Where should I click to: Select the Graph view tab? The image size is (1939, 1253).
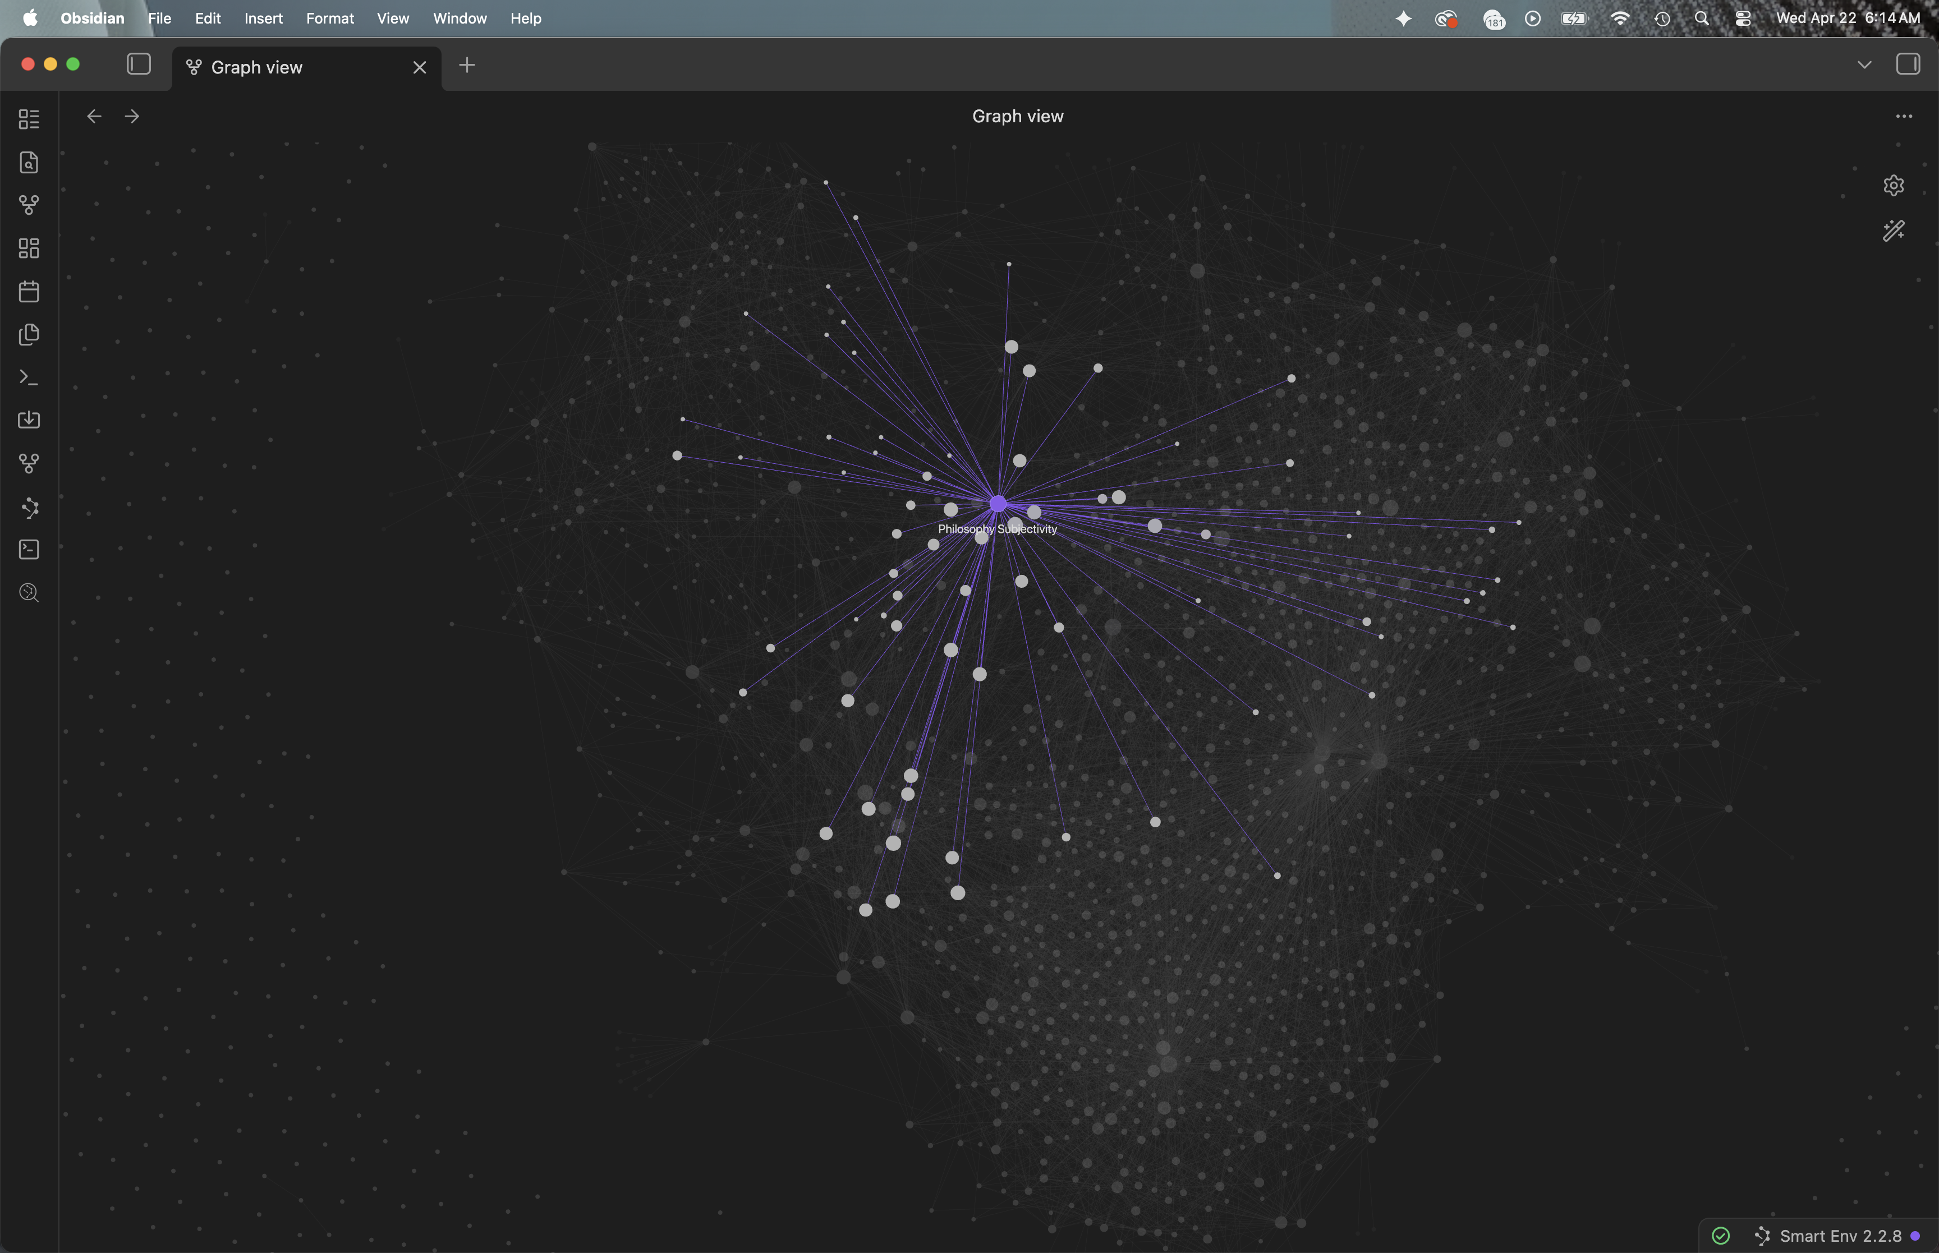coord(256,67)
